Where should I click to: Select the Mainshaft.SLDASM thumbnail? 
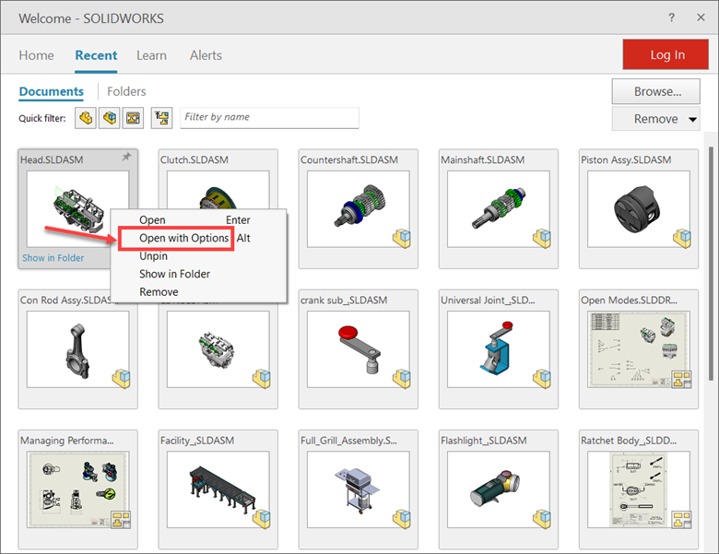(499, 209)
